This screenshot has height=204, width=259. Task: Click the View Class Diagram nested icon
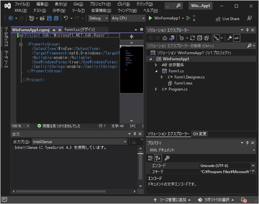(216, 38)
